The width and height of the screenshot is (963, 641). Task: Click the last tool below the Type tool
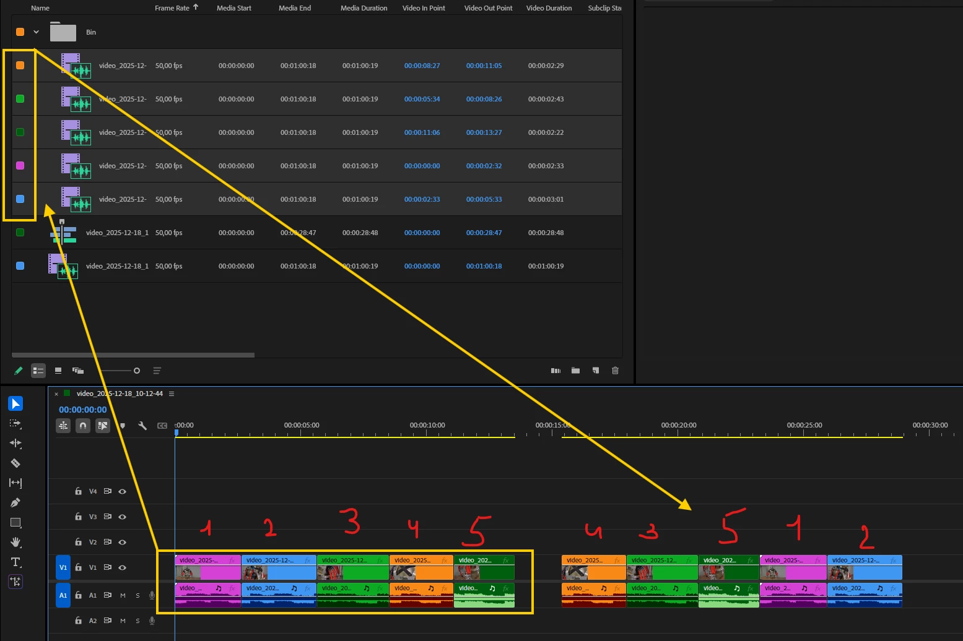[15, 582]
